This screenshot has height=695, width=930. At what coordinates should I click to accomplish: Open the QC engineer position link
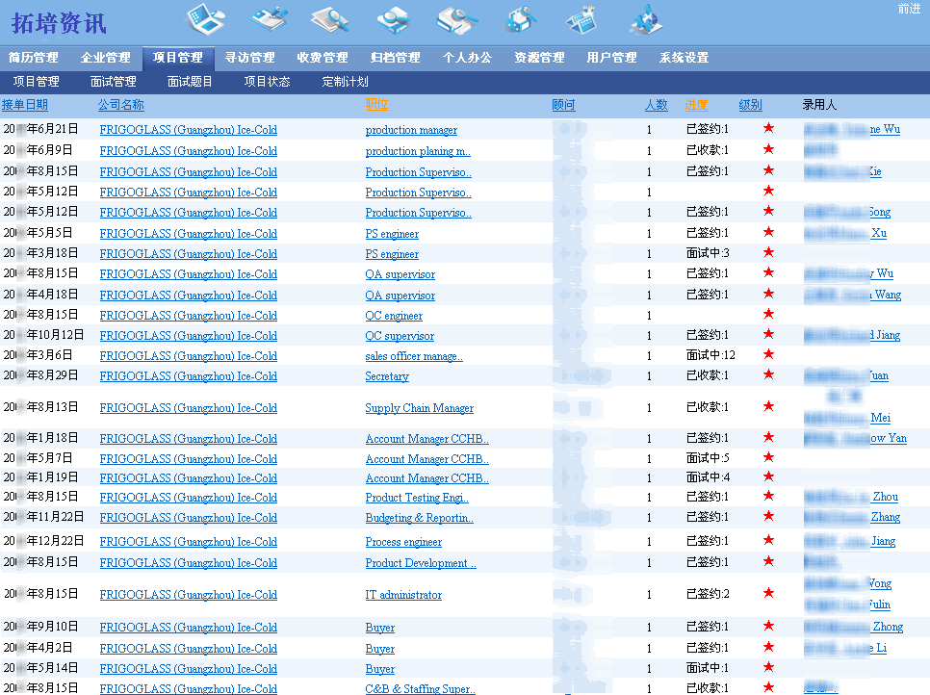click(x=394, y=316)
